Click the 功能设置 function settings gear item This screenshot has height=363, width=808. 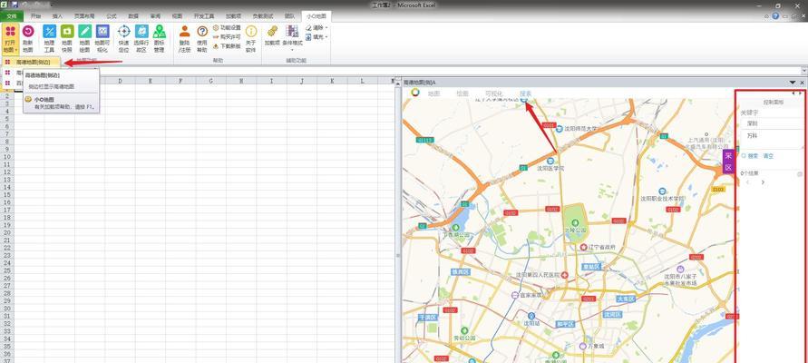[x=227, y=27]
